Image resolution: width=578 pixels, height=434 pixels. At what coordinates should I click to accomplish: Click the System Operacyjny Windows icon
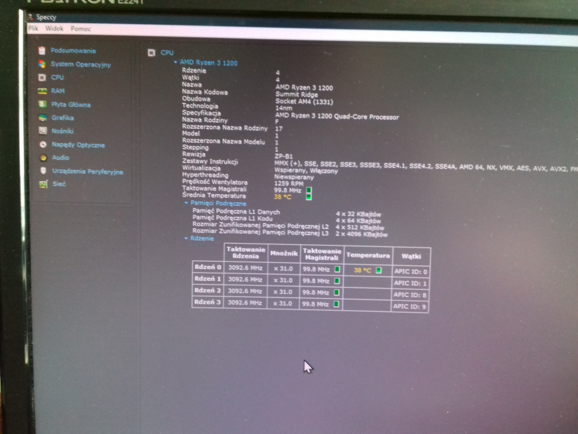(x=42, y=64)
